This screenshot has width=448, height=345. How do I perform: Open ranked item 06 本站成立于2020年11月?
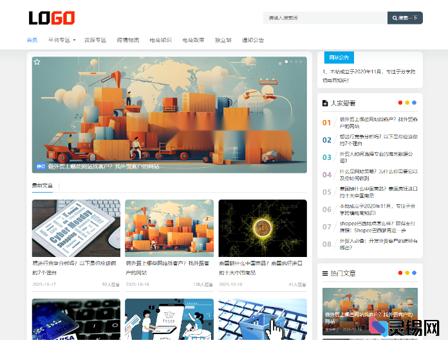pos(377,209)
